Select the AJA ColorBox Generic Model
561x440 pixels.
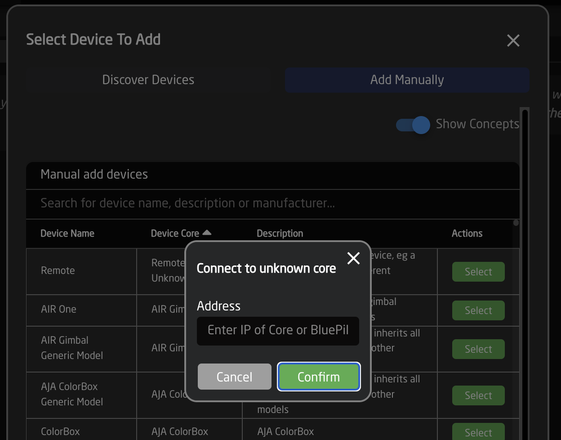(478, 395)
